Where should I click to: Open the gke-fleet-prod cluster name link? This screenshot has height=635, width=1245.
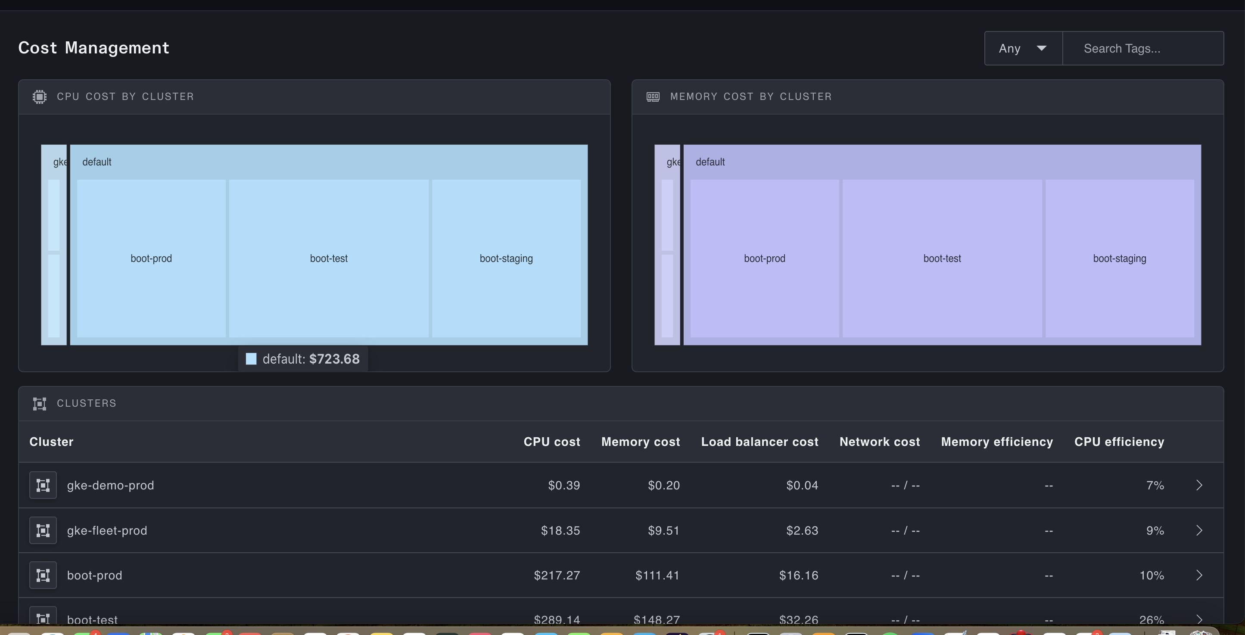(x=107, y=531)
